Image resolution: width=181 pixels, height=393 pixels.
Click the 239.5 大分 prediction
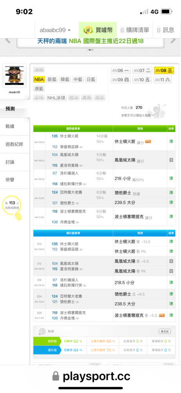(125, 202)
